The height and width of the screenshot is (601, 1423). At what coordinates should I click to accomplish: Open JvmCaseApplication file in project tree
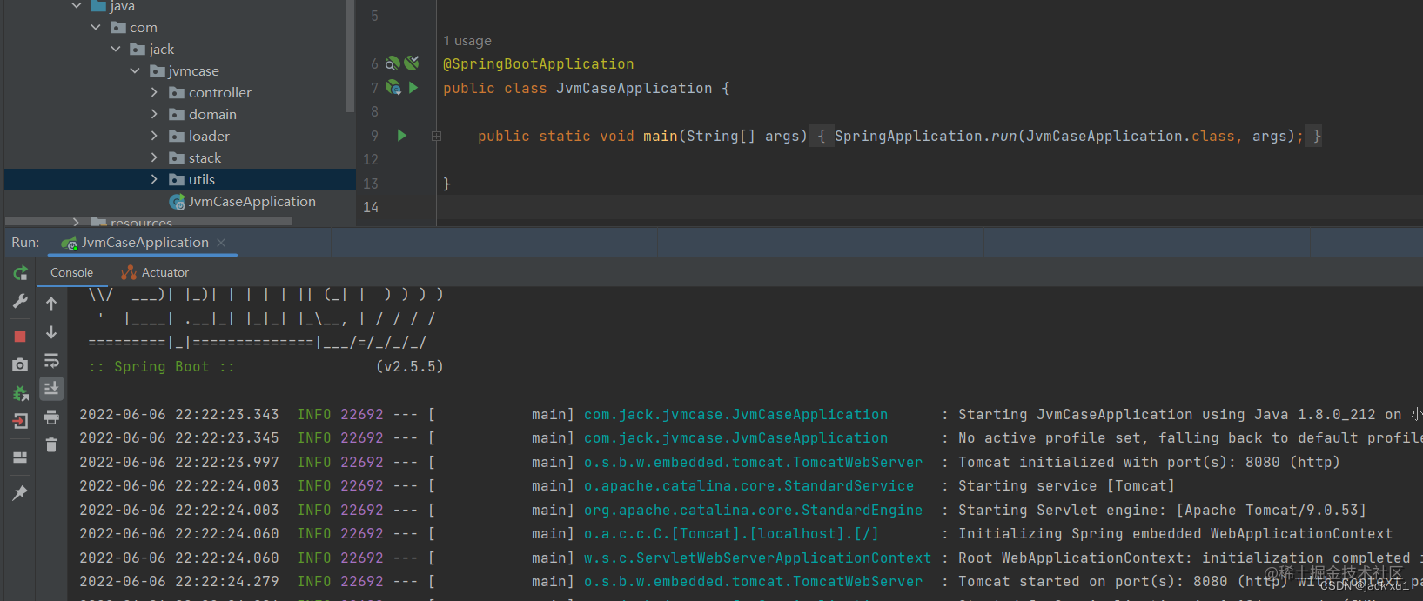click(x=252, y=202)
